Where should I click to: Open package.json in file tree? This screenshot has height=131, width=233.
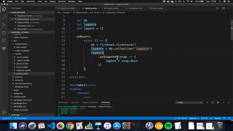click(20, 103)
